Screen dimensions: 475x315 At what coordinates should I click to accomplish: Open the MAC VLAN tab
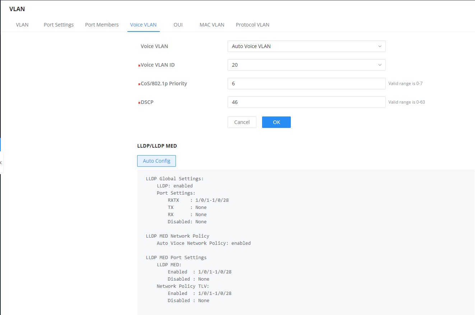pos(212,25)
